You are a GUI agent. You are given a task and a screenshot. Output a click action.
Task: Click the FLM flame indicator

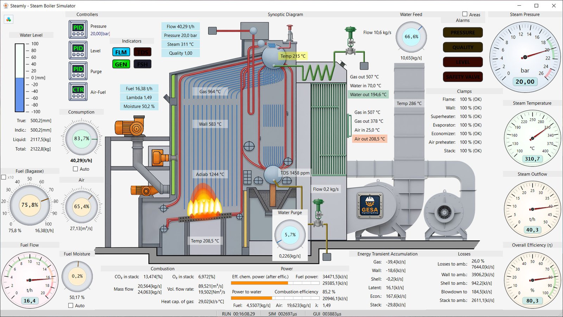[121, 52]
